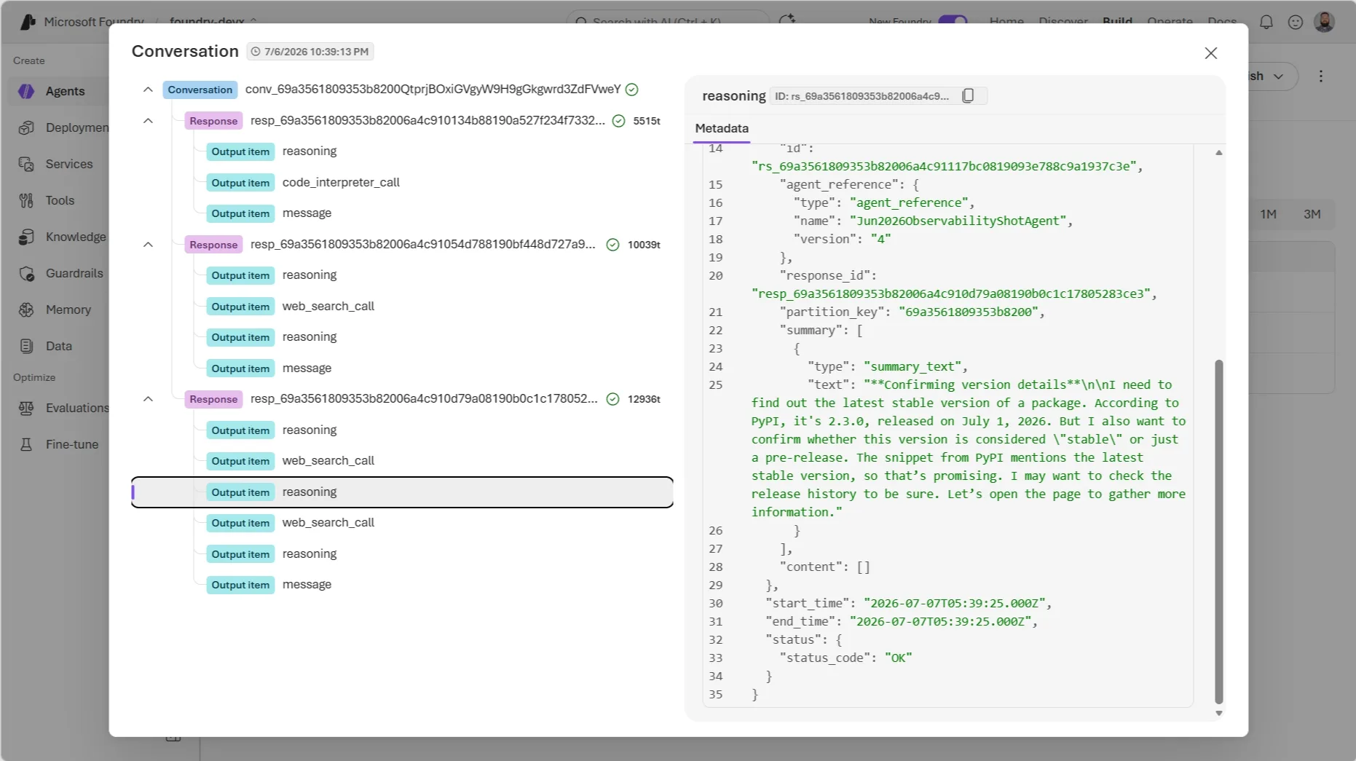Click the metadata JSON vertical scrollbar thumb
Viewport: 1356px width, 761px height.
1218,532
